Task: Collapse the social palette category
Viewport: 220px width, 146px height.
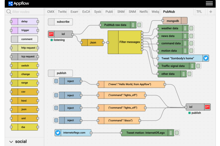Action: [11, 142]
